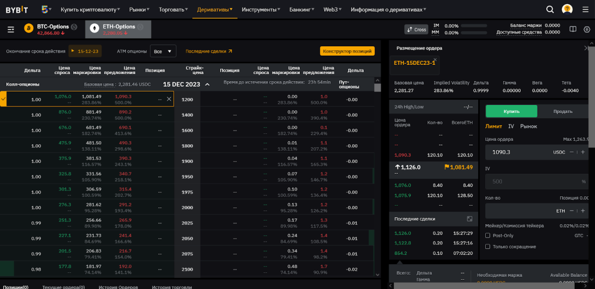Open the search magnifier in top bar

point(550,9)
